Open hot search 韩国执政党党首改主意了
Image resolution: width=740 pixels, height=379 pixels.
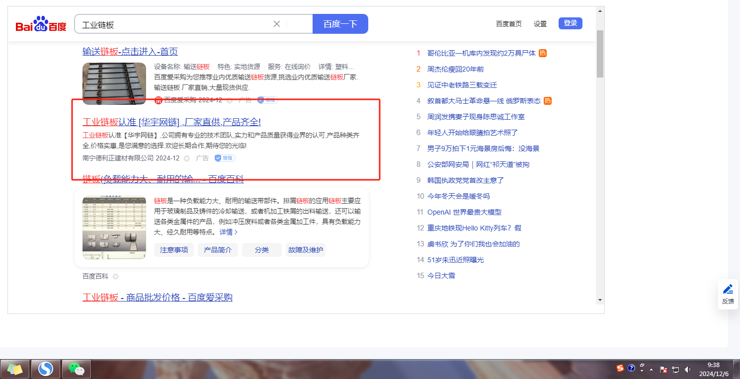click(466, 180)
